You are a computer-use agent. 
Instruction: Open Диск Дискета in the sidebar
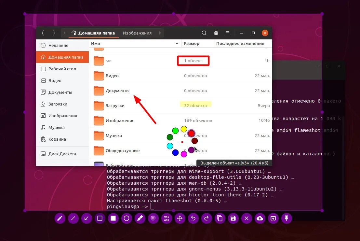click(62, 154)
